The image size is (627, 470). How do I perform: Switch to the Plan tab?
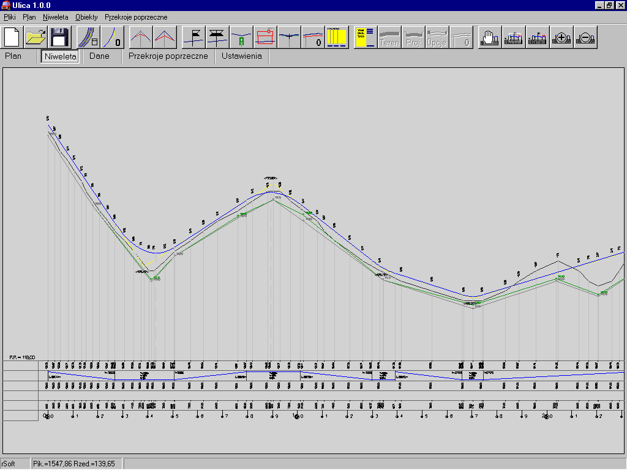(x=13, y=56)
